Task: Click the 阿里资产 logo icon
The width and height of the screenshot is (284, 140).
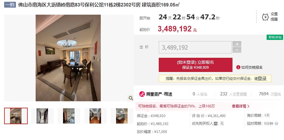Action: pyautogui.click(x=142, y=94)
